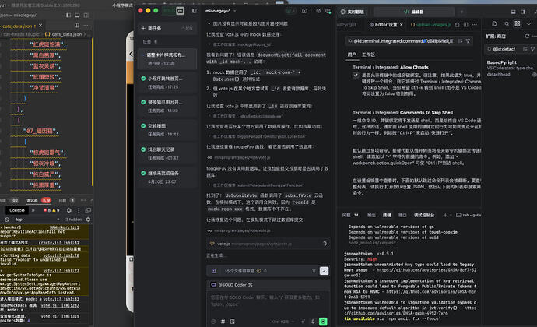The height and width of the screenshot is (327, 537).
Task: Stop generation with green button in chat input
Action: pos(323,322)
